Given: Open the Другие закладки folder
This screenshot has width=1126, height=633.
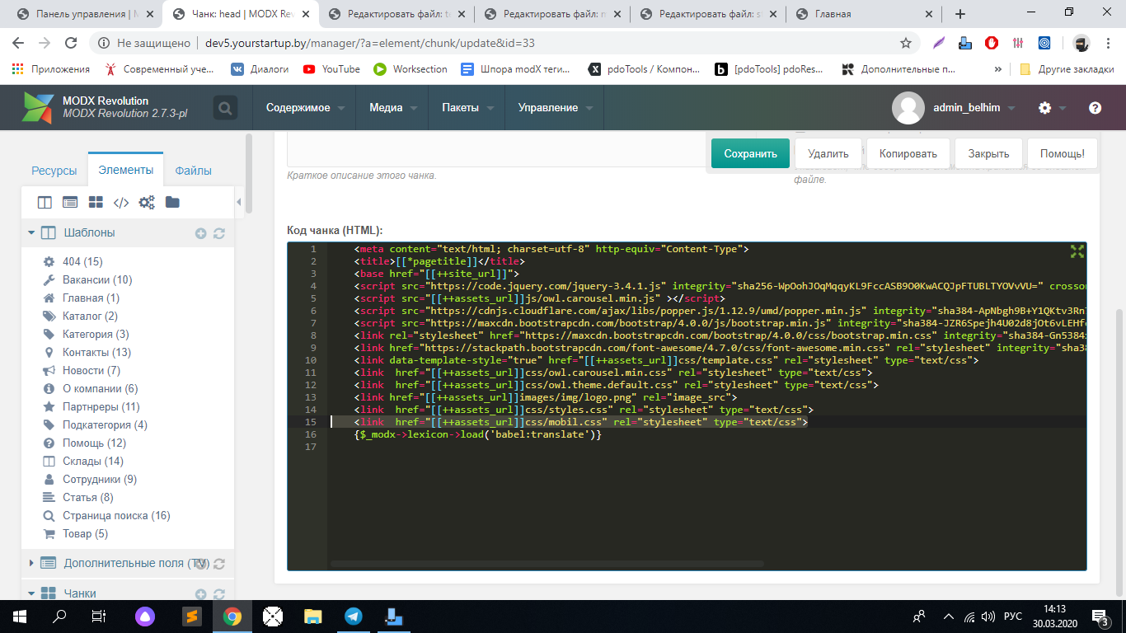Looking at the screenshot, I should (x=1067, y=69).
